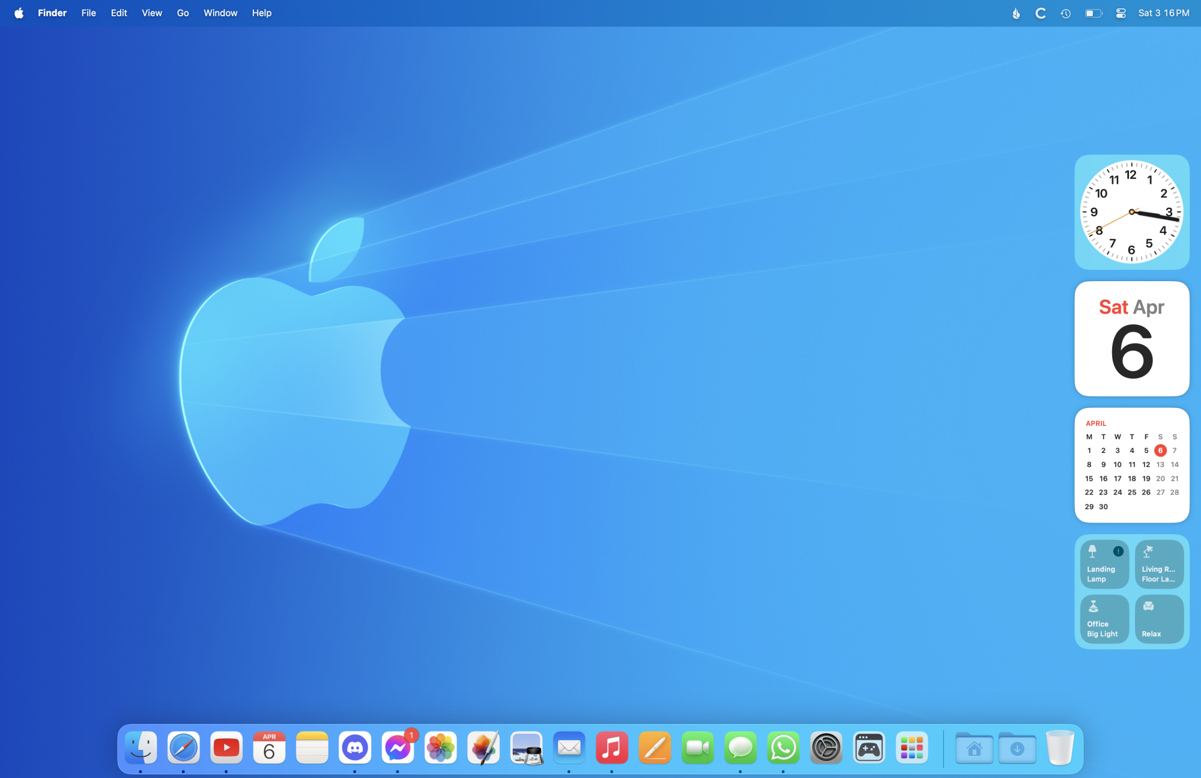Launch Pixelmator Pro from Dock
Screen dimensions: 1201x778
coord(483,748)
